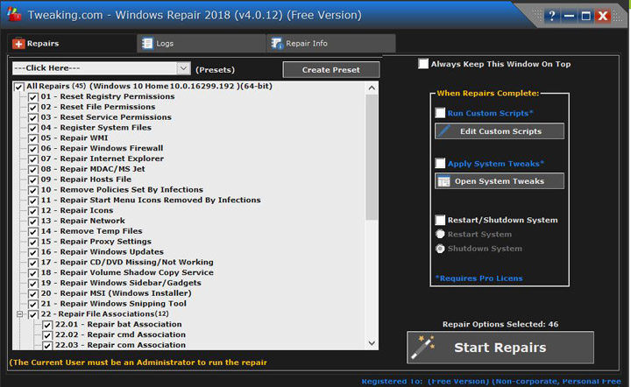
Task: Uncheck 04 - Register System Files
Action: pos(33,128)
